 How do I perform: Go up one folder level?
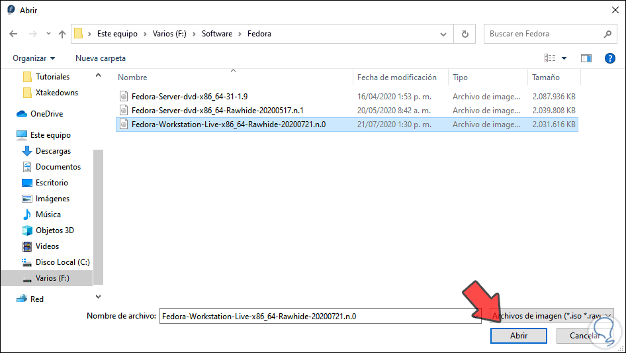62,34
